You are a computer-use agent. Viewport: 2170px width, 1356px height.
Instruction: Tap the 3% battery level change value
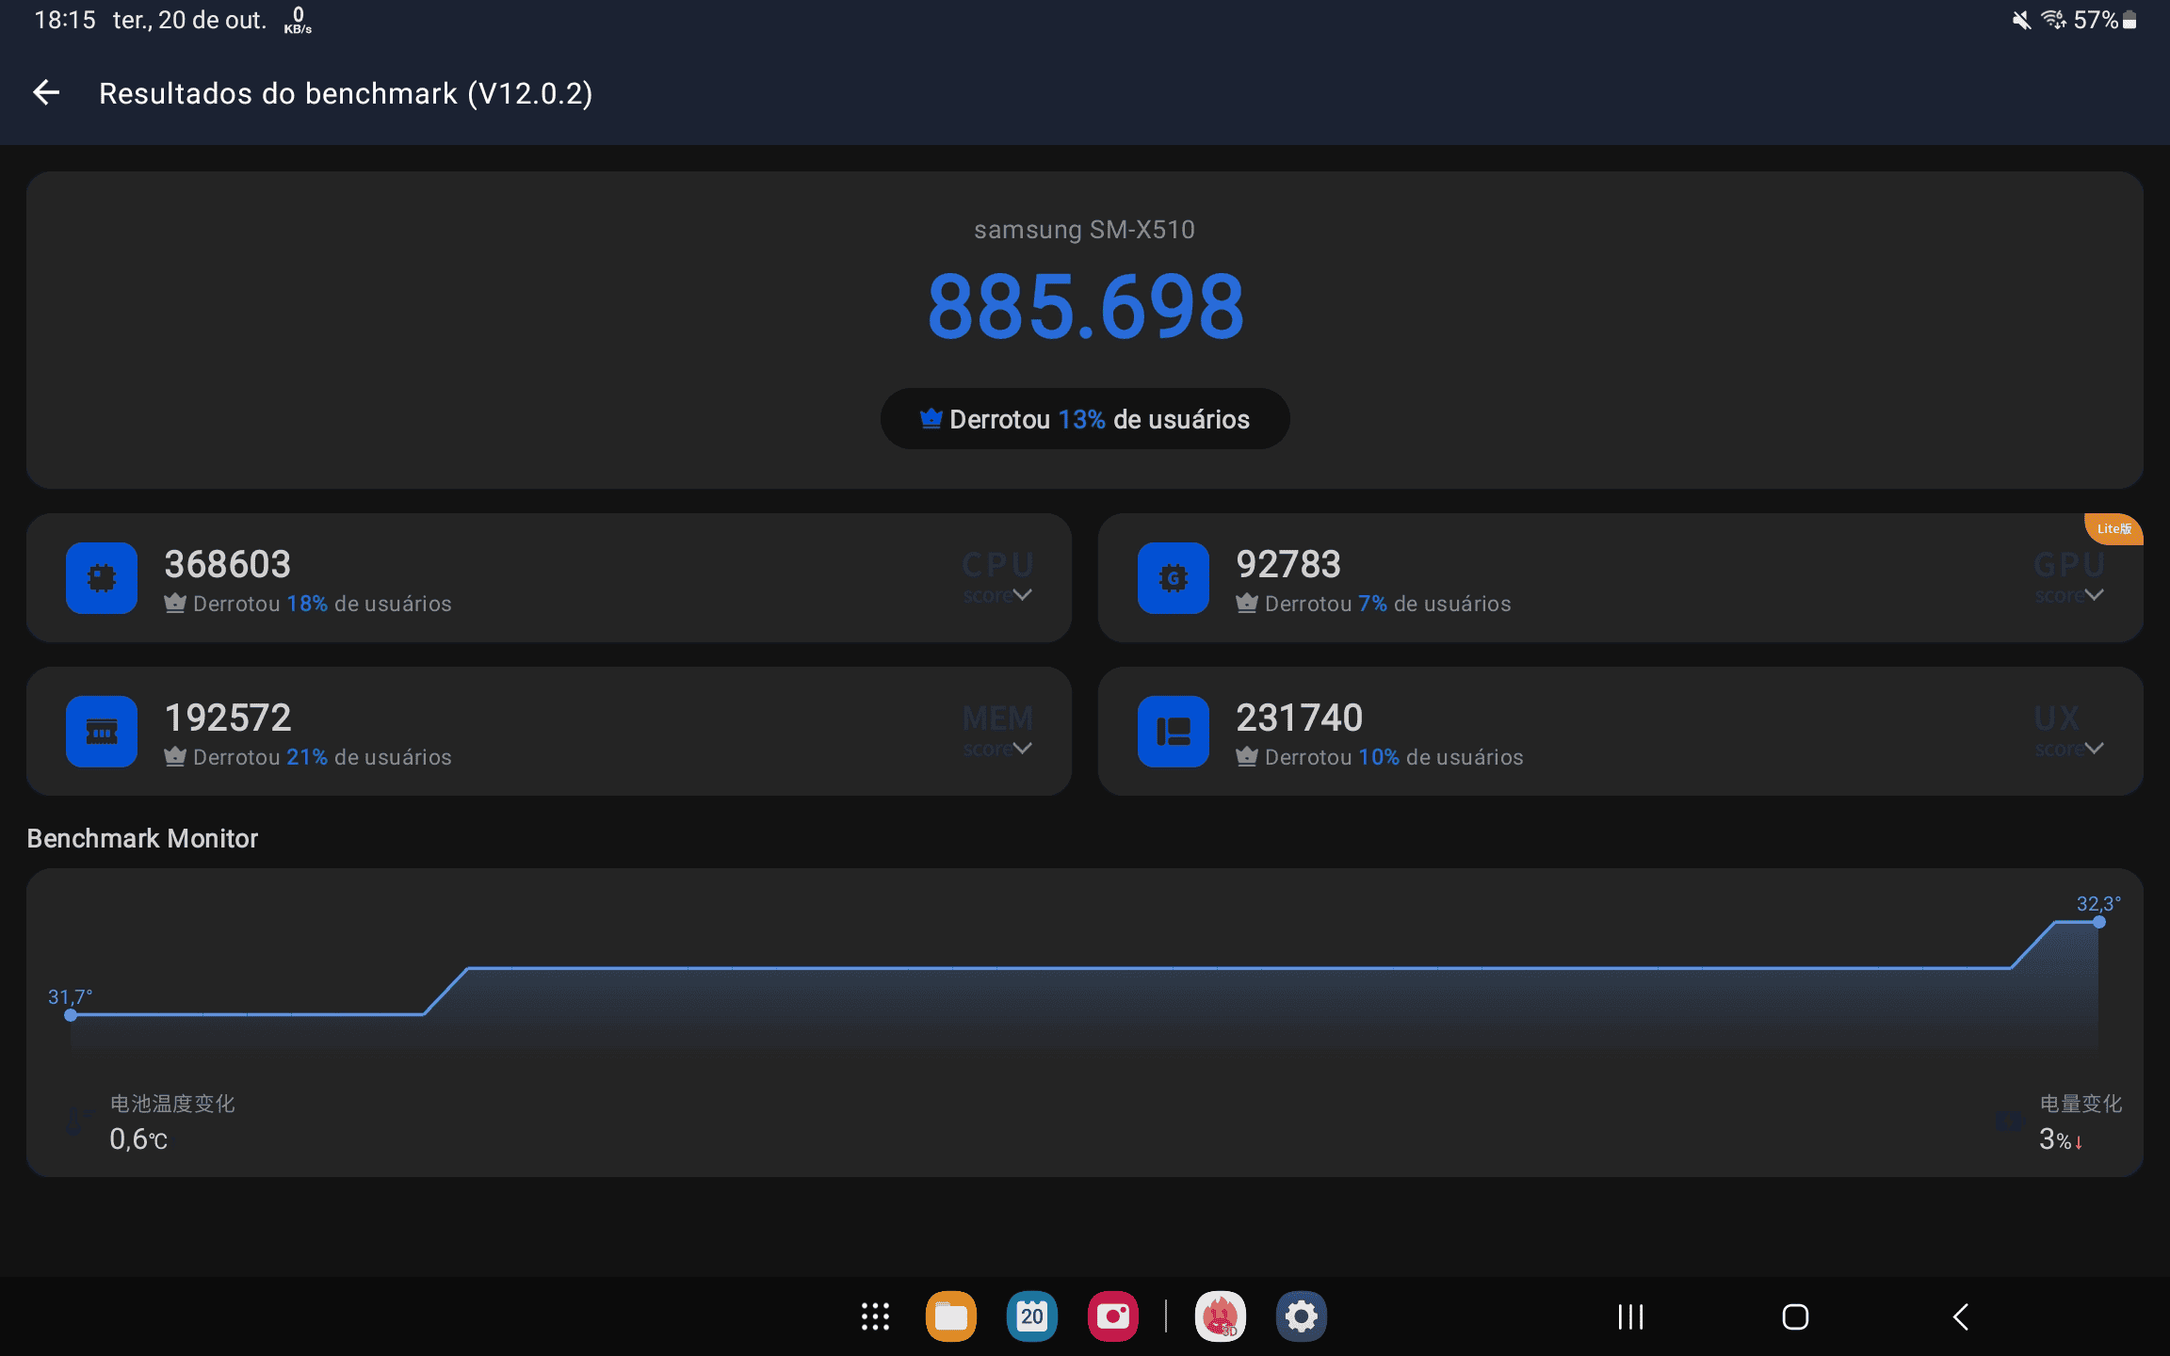(x=2061, y=1139)
